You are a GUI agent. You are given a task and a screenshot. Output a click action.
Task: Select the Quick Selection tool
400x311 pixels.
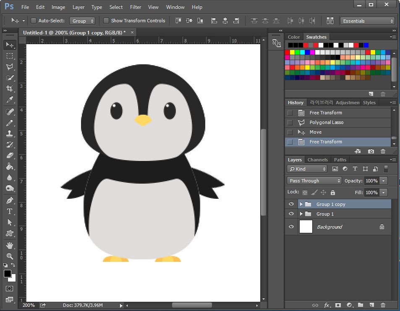(x=10, y=78)
